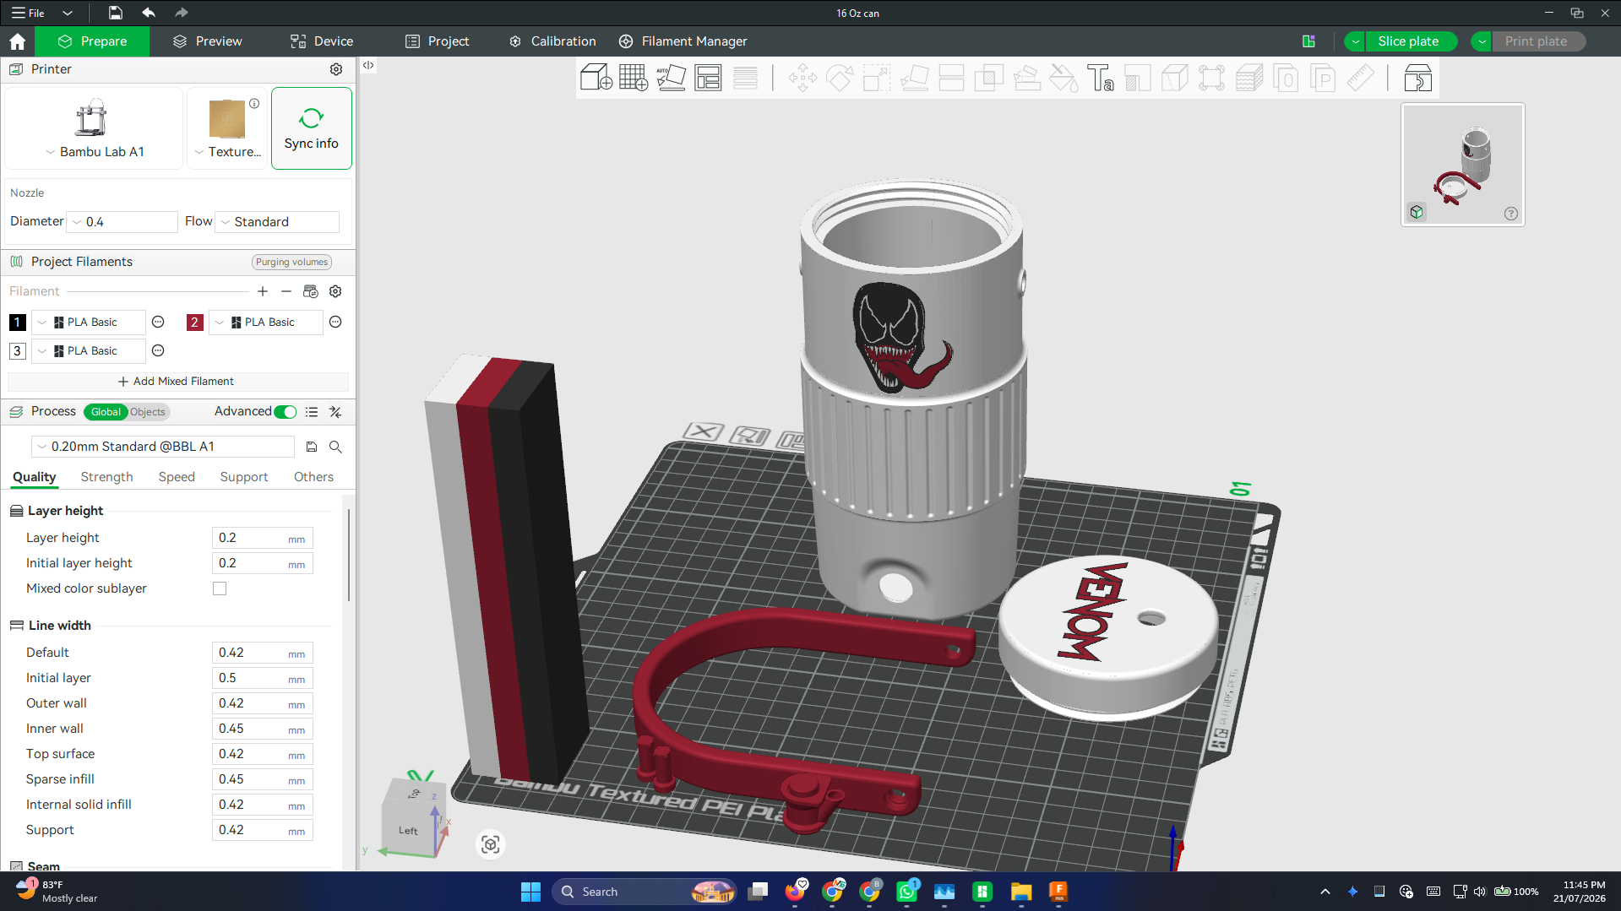The width and height of the screenshot is (1621, 911).
Task: Open the Strength settings tab
Action: pos(107,477)
